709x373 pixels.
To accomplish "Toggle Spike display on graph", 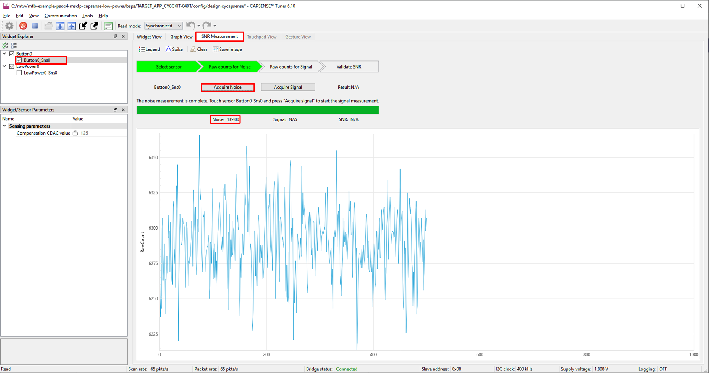I will [174, 49].
